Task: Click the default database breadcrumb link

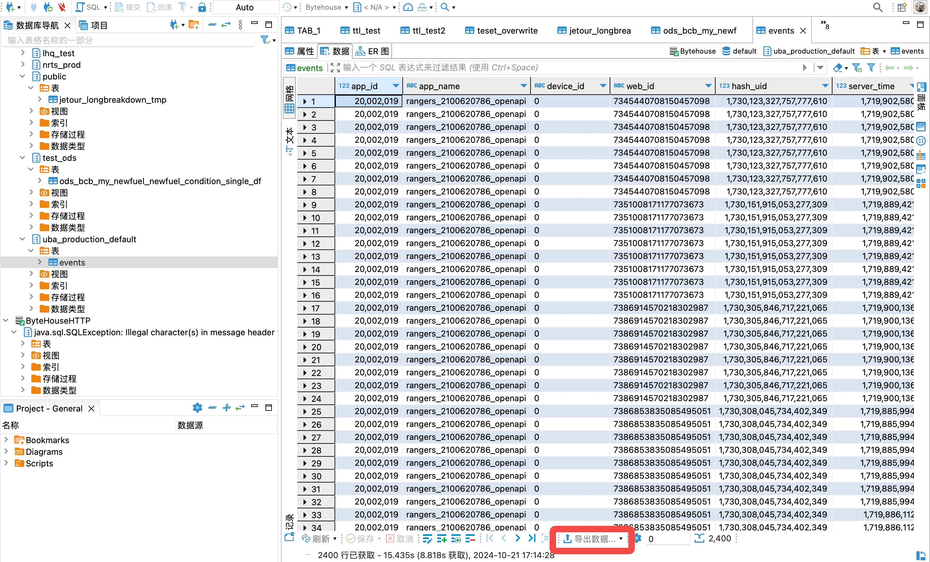Action: pos(739,51)
